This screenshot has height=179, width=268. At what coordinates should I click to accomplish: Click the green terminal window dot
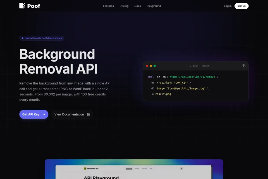(x=155, y=66)
